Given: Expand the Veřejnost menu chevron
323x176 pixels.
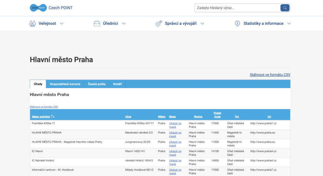Looking at the screenshot, I should (62, 23).
